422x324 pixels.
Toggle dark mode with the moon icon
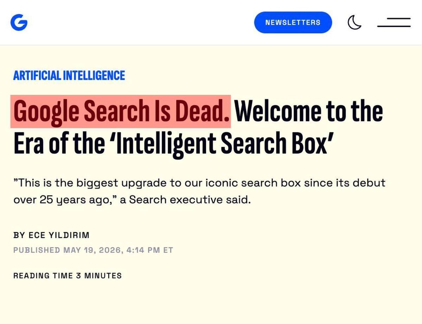[x=354, y=23]
